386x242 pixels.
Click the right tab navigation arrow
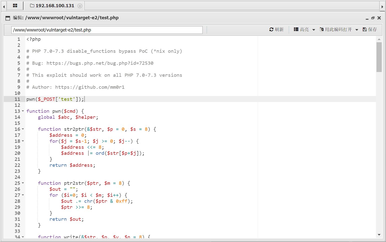click(x=382, y=6)
